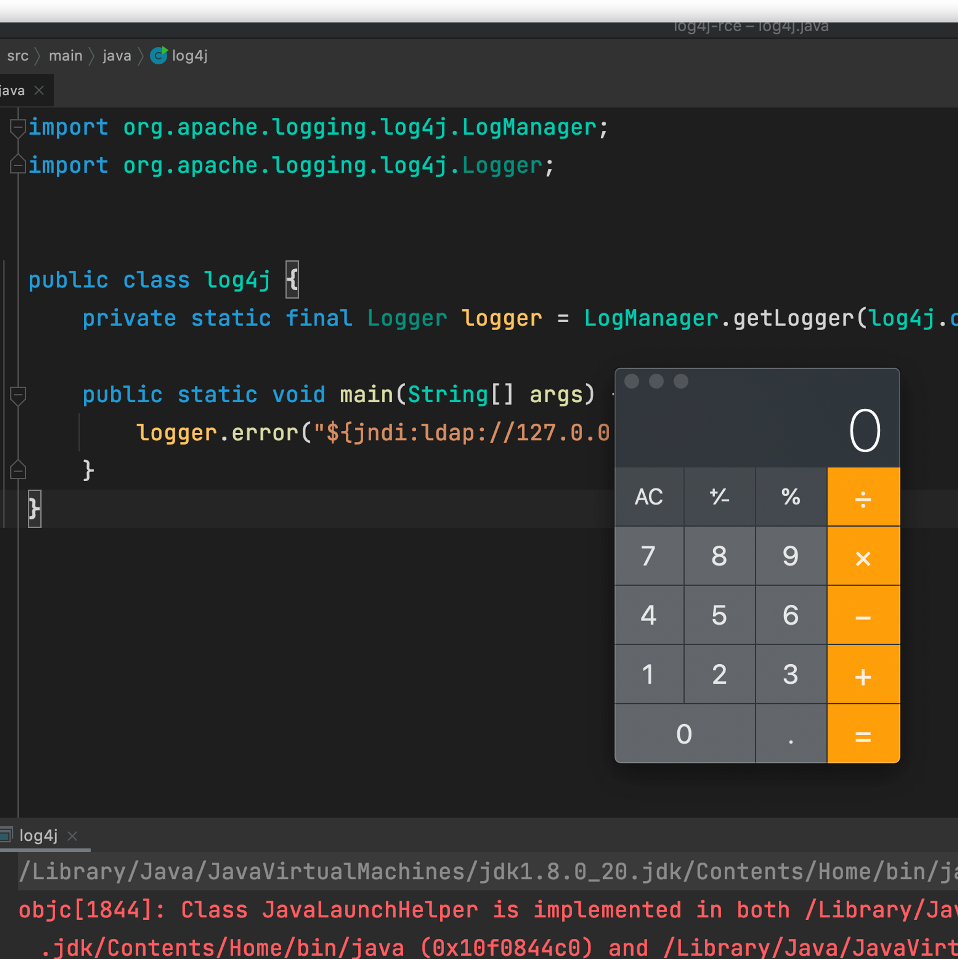Collapse the imports fold at LogManager line
The image size is (958, 959).
click(18, 128)
